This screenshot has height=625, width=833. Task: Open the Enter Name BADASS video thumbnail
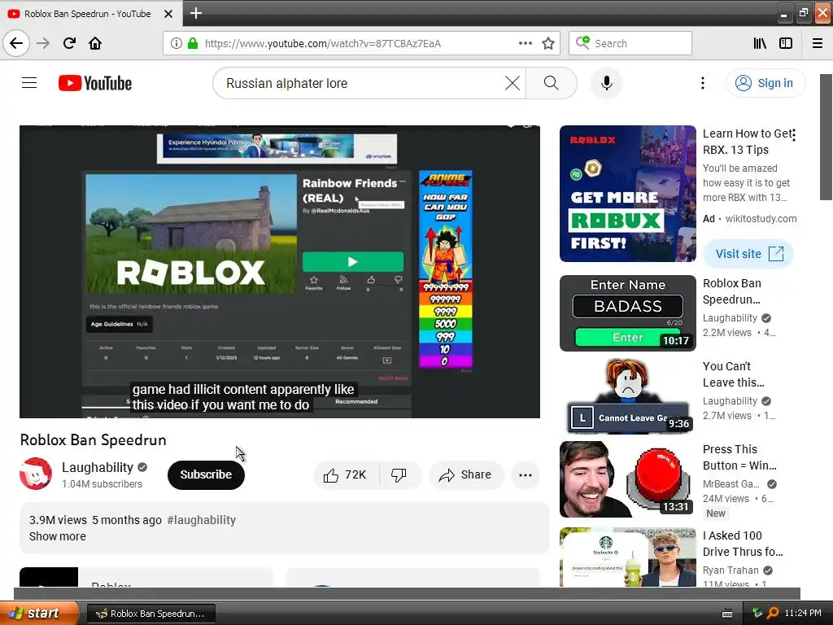(x=627, y=313)
